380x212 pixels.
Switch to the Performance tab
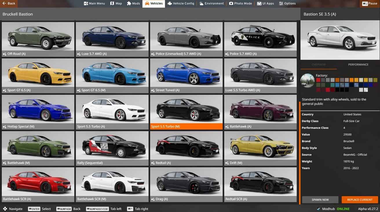358,65
